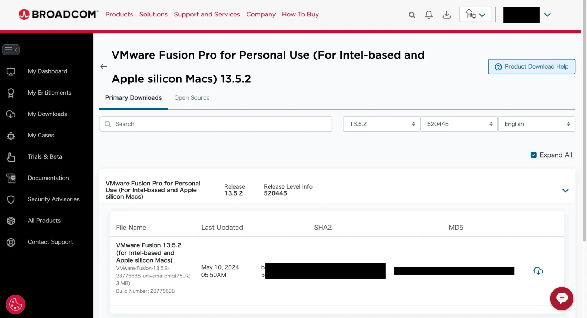This screenshot has height=318, width=587.
Task: Open cookie settings icon
Action: coord(15,304)
